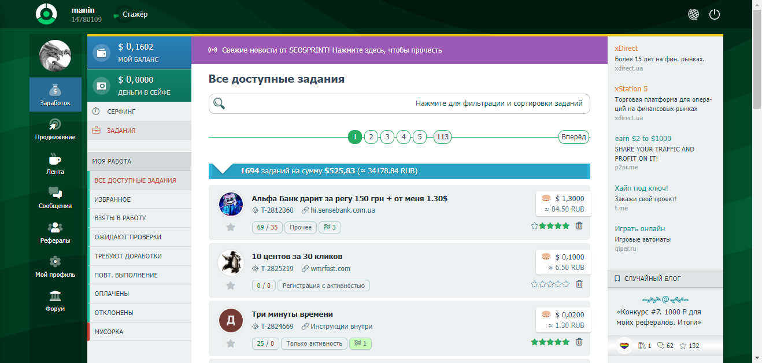Click the power logout icon

pyautogui.click(x=715, y=14)
